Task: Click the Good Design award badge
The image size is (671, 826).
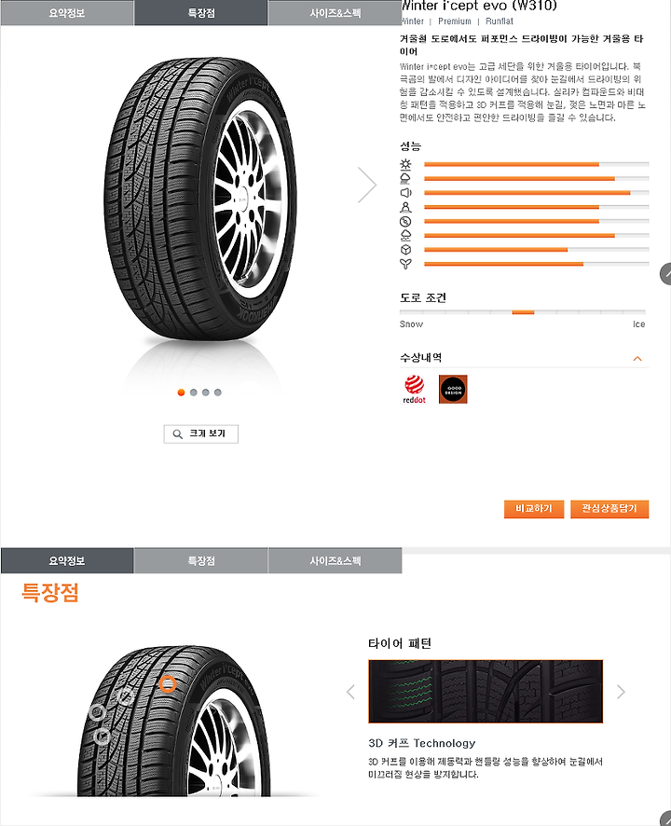Action: point(453,390)
